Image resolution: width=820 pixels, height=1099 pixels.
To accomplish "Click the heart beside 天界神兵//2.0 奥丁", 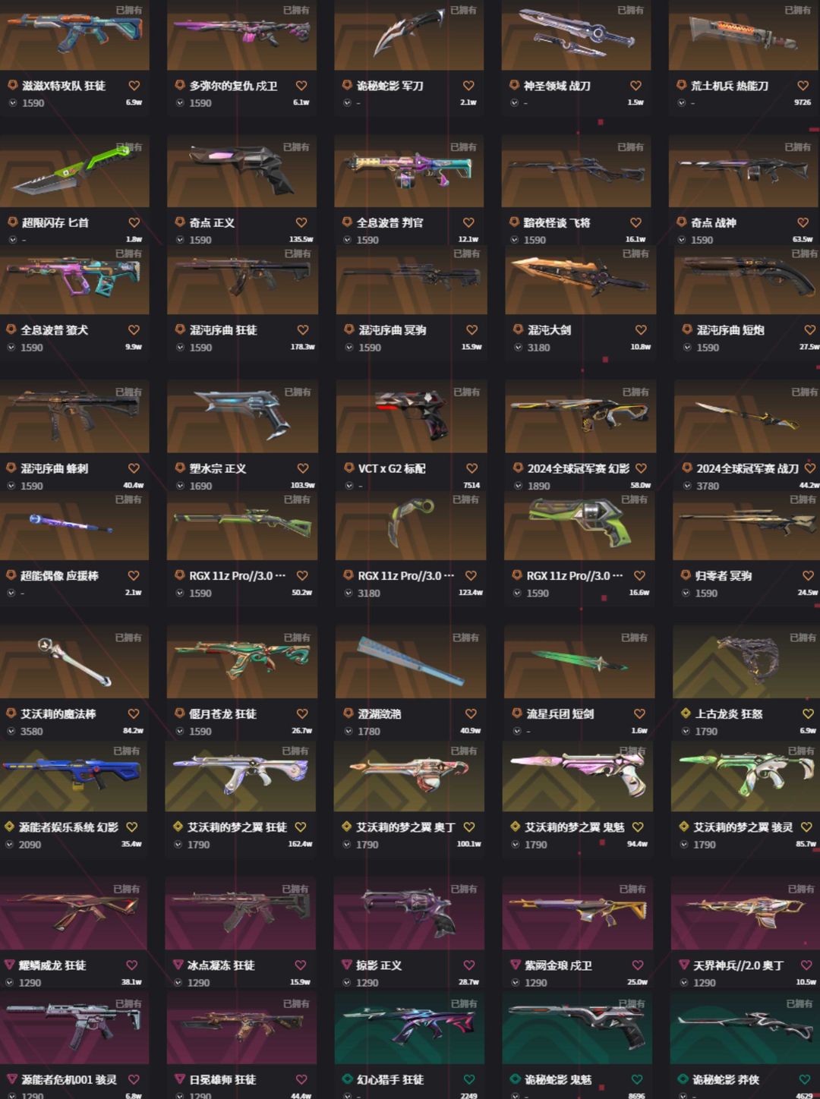I will pos(806,965).
